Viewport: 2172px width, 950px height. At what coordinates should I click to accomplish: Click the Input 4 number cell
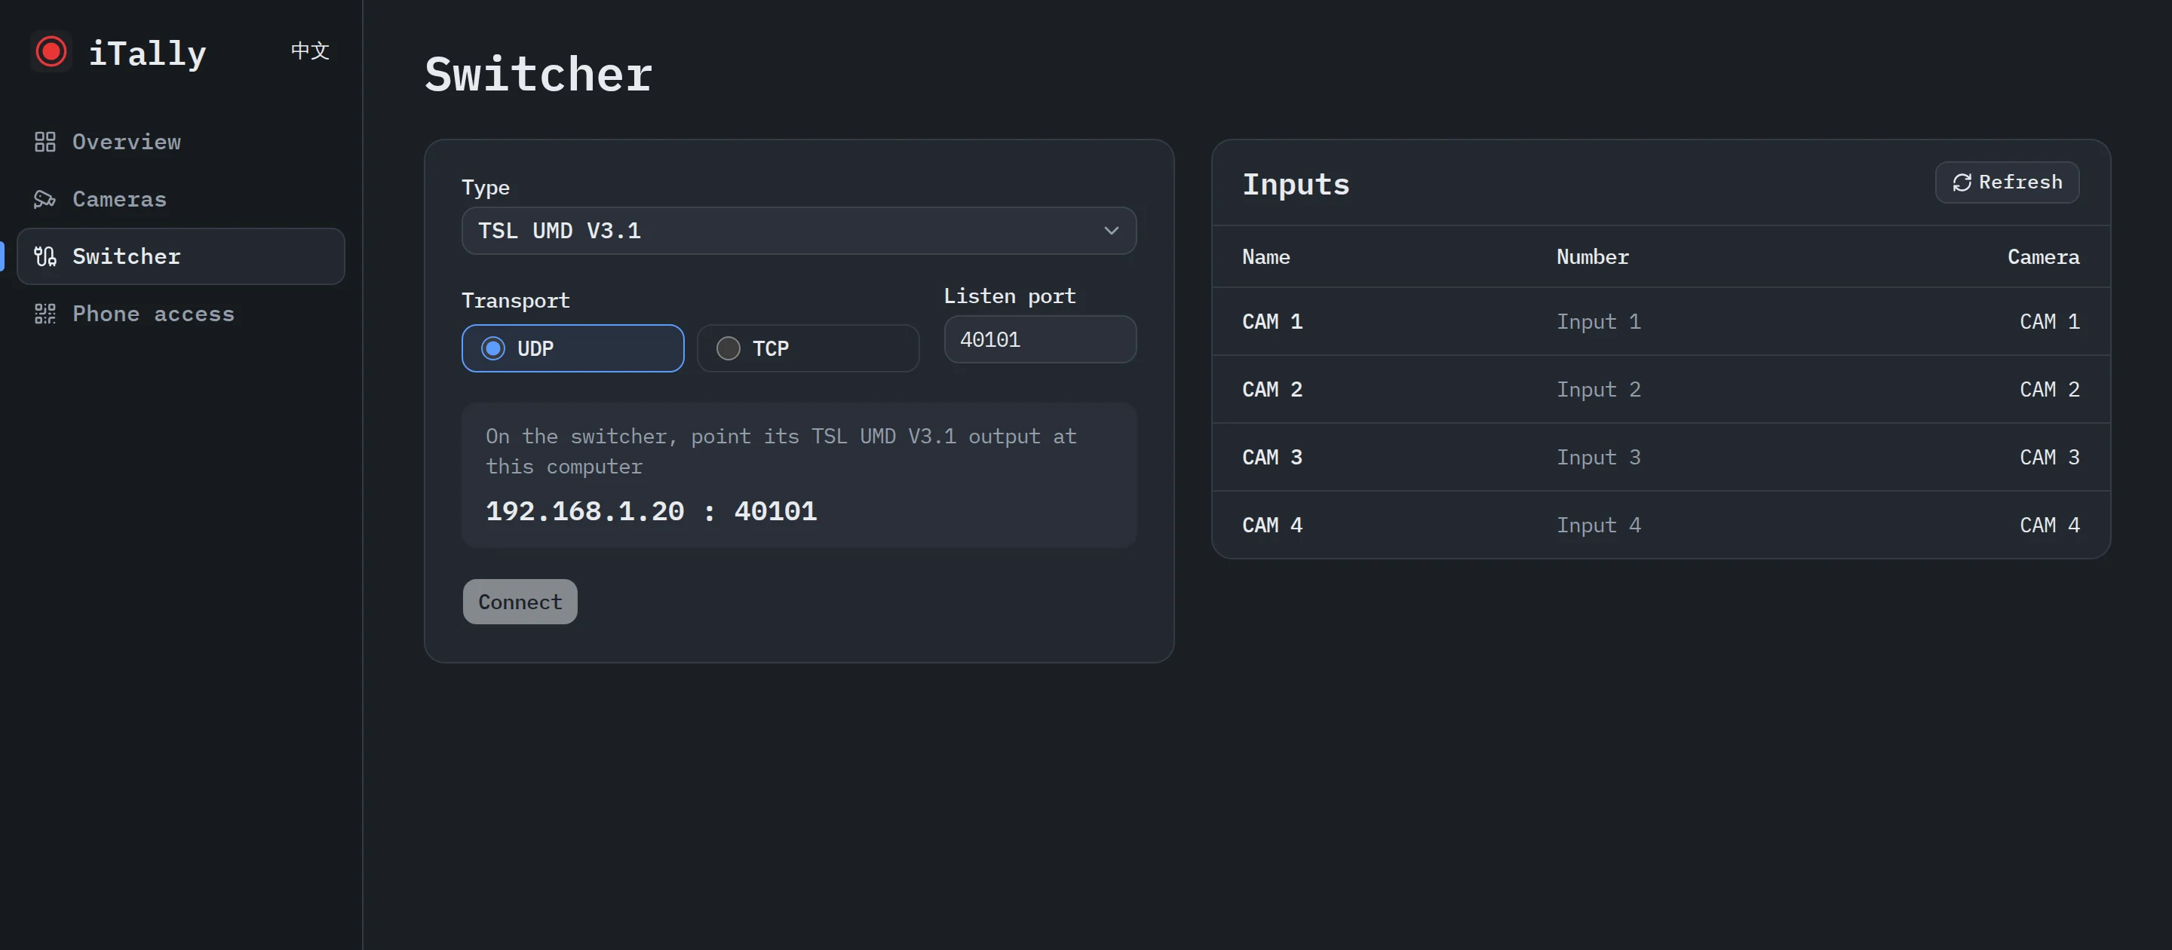coord(1598,526)
